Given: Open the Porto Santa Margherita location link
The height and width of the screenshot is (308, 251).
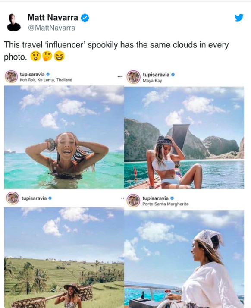Looking at the screenshot, I should click(x=165, y=204).
